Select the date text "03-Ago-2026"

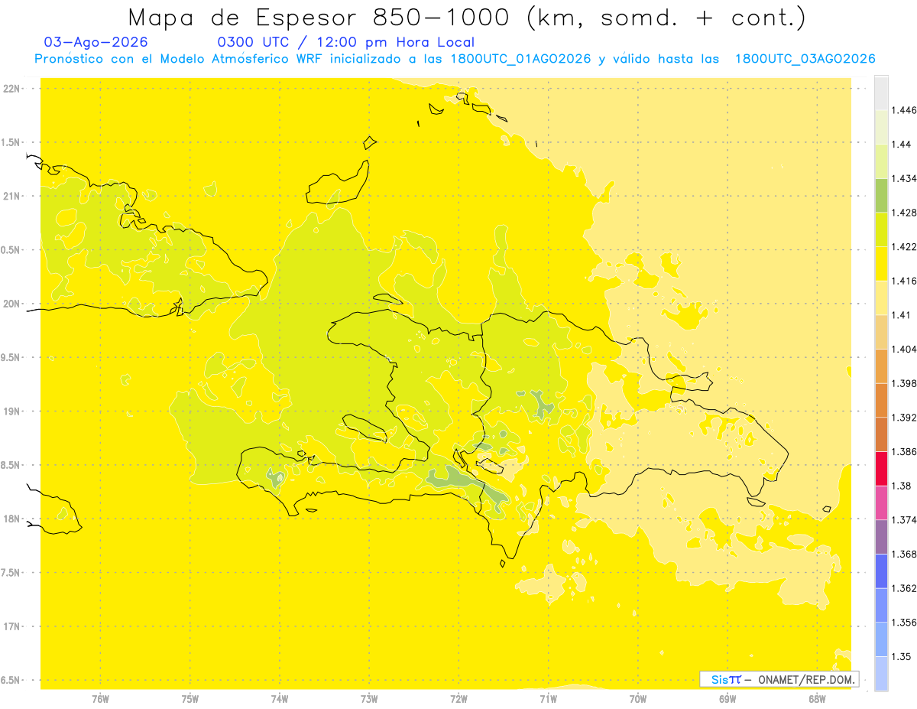click(96, 43)
